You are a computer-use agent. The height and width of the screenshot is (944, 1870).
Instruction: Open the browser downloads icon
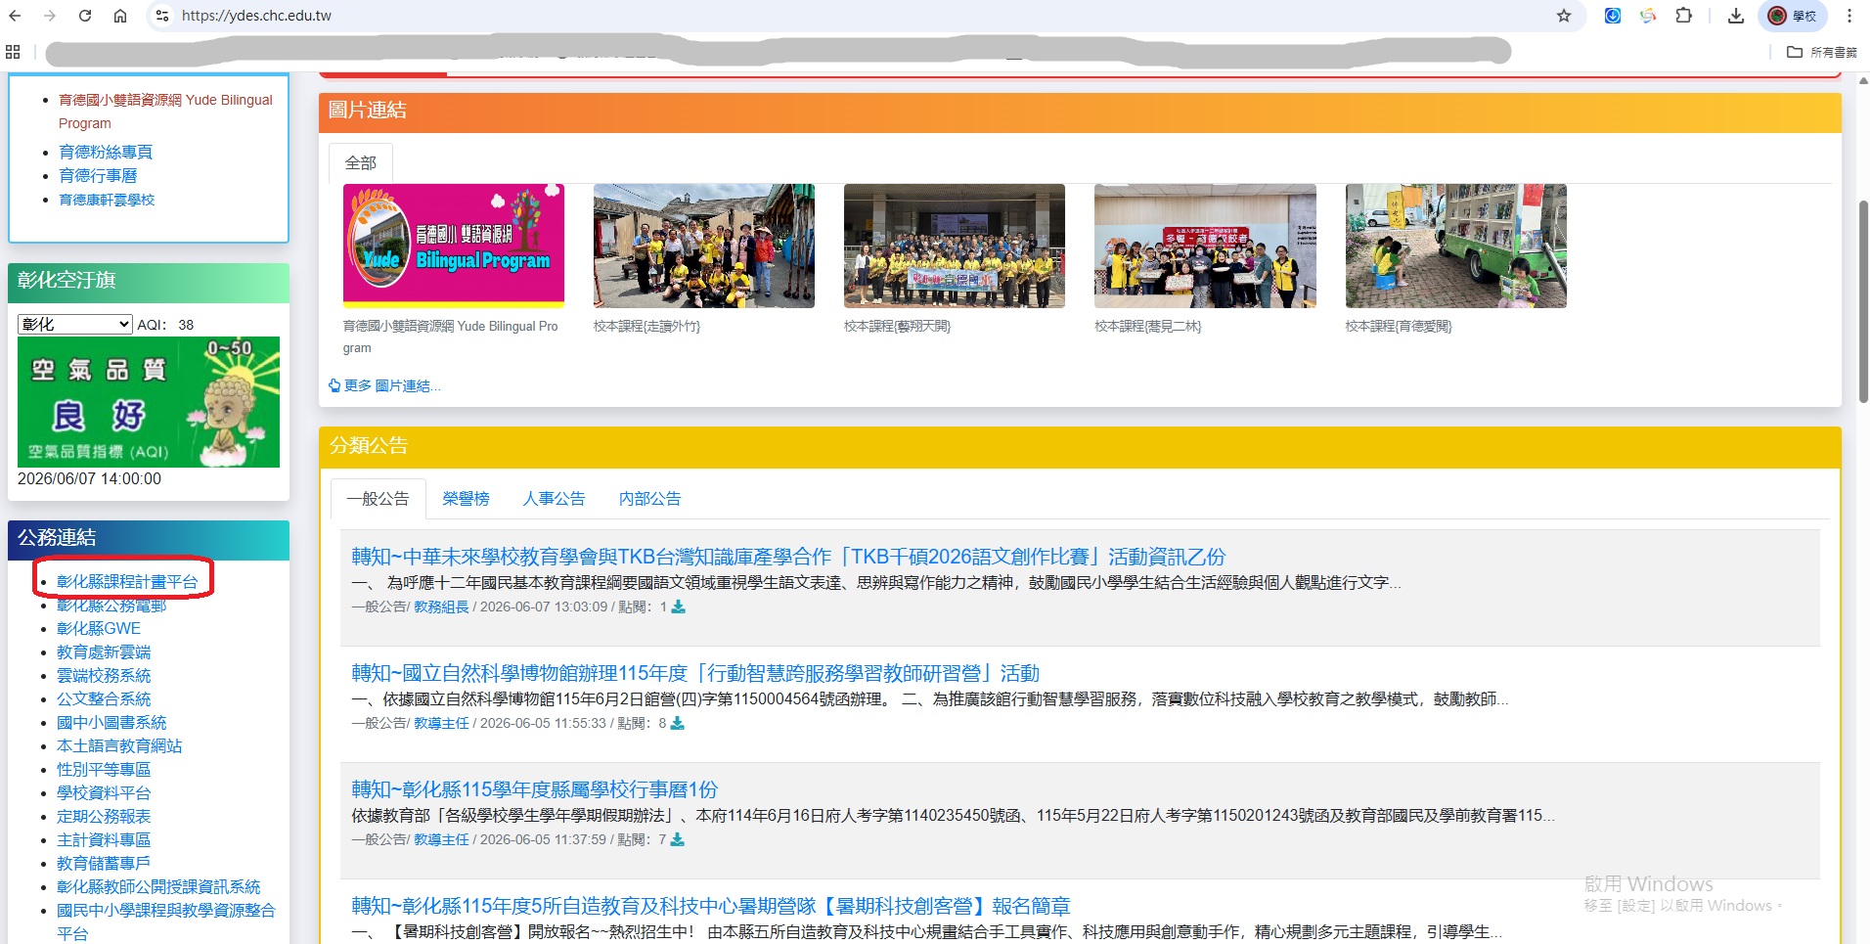pos(1736,16)
